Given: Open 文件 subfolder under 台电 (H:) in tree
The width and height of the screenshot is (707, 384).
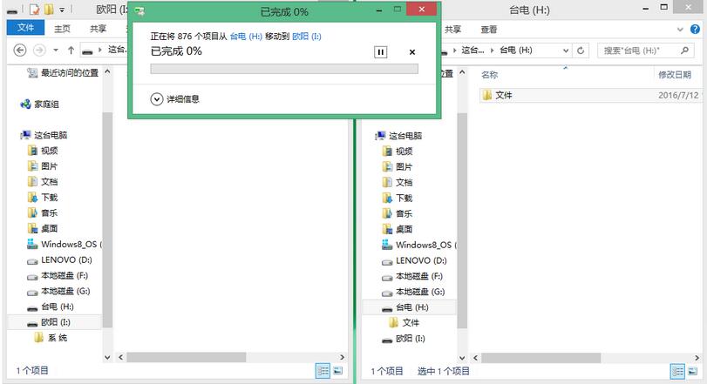Looking at the screenshot, I should [404, 323].
